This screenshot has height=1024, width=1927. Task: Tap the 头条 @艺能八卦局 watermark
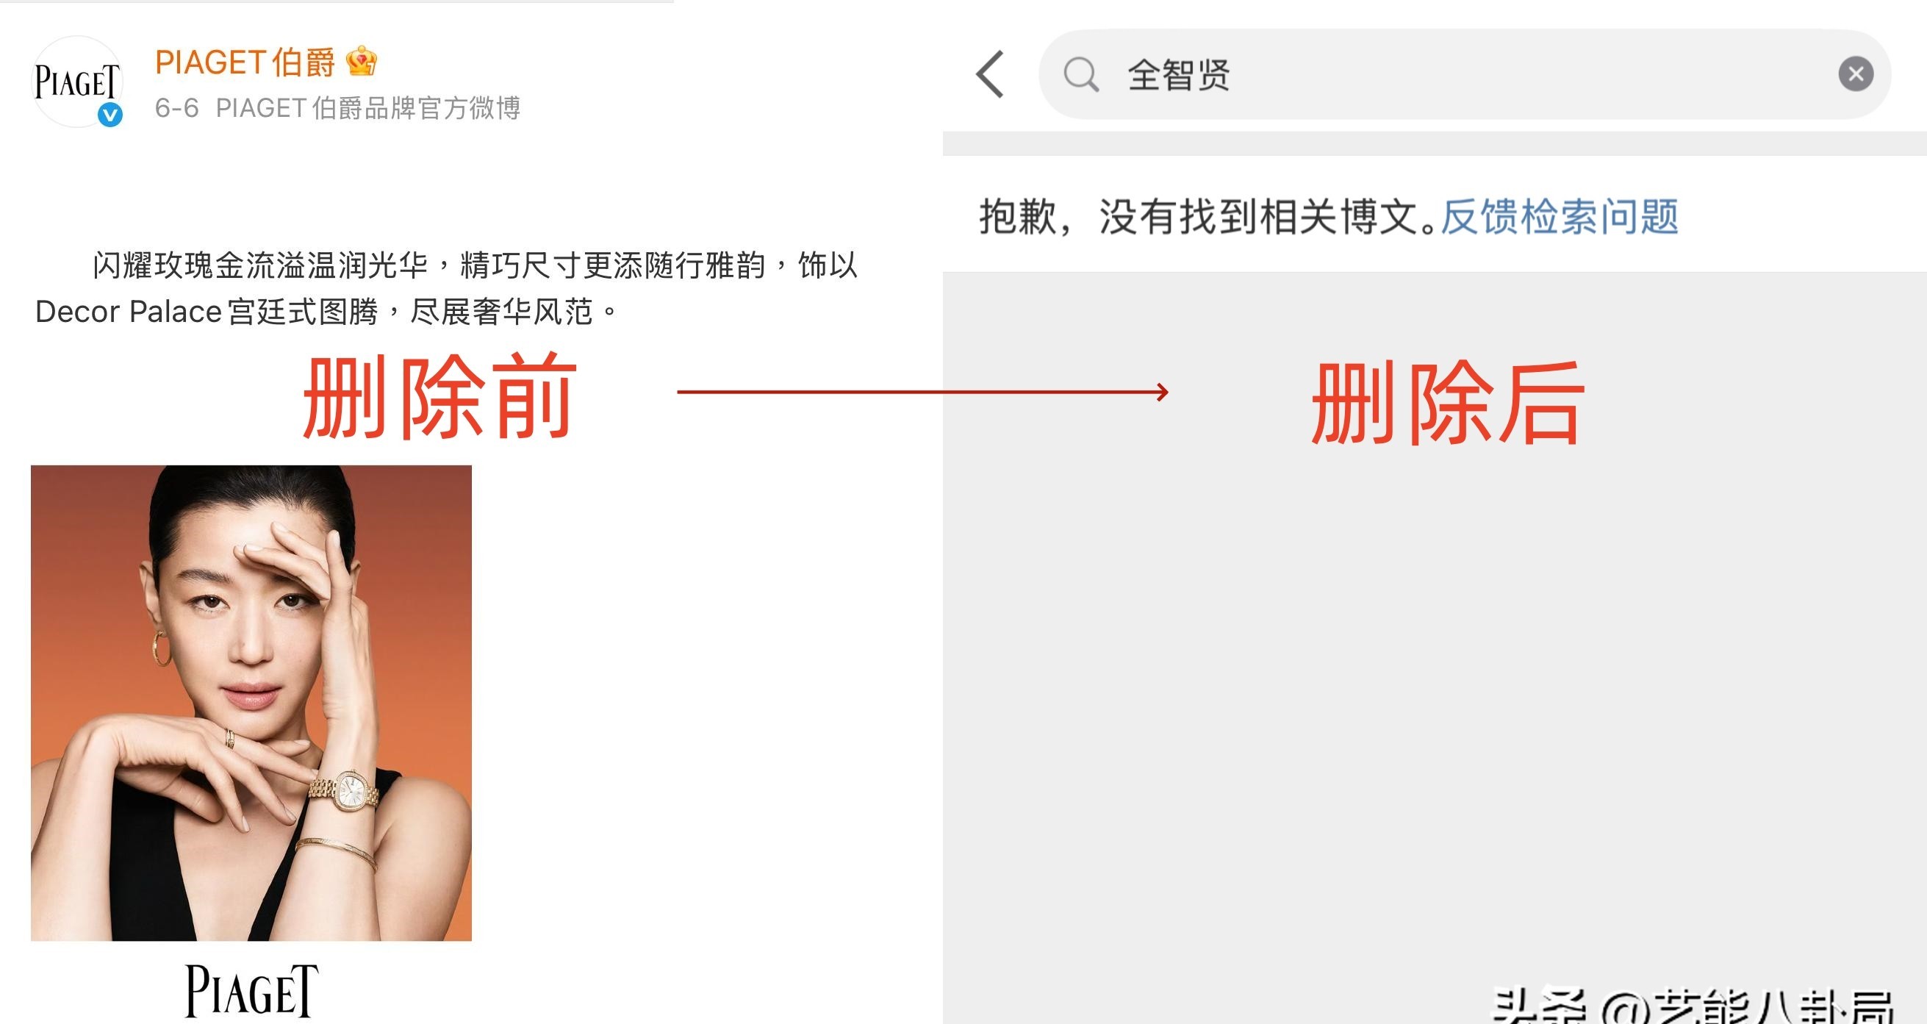point(1692,1006)
